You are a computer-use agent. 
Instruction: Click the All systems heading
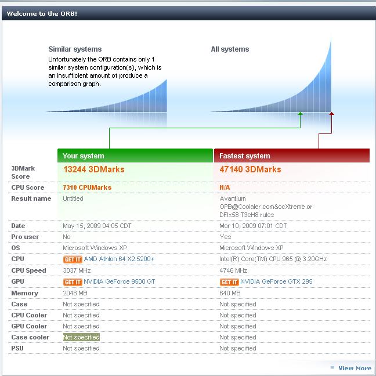pos(230,49)
